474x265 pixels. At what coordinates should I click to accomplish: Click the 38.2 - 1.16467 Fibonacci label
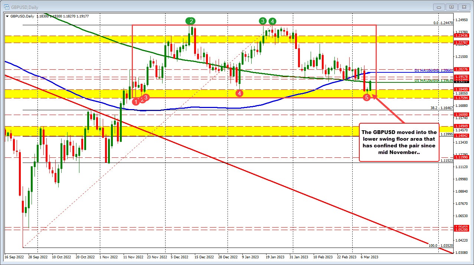click(441, 108)
